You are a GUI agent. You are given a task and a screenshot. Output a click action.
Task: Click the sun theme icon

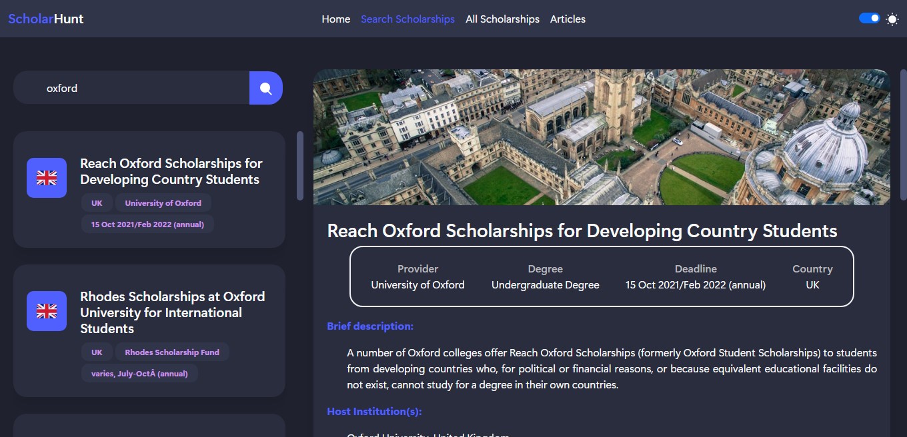tap(892, 19)
